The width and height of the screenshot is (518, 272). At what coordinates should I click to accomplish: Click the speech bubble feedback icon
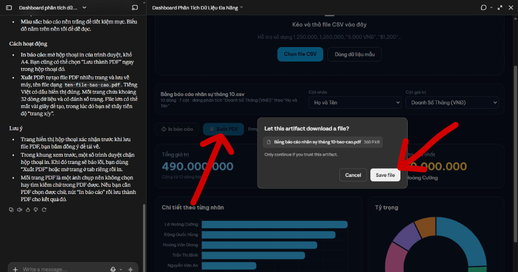(x=484, y=7)
